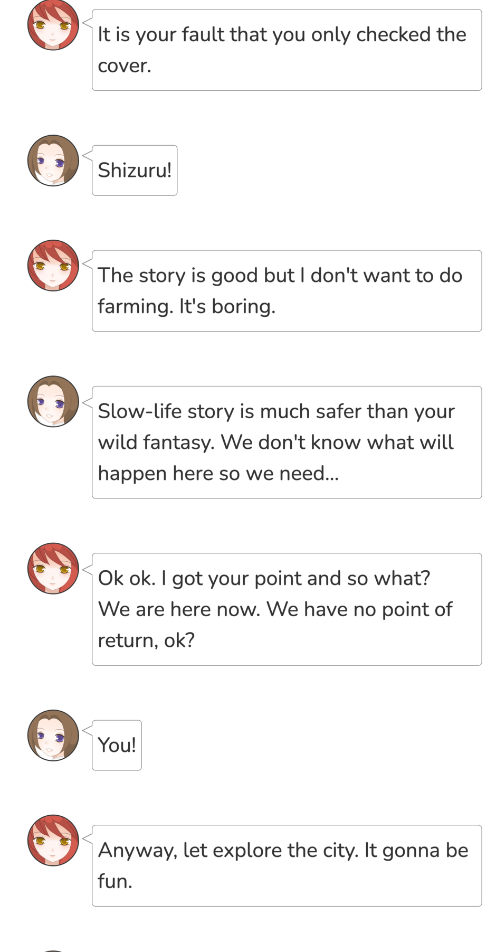Tap red-haired avatar next to "Ok ok" message
496x952 pixels.
(53, 568)
